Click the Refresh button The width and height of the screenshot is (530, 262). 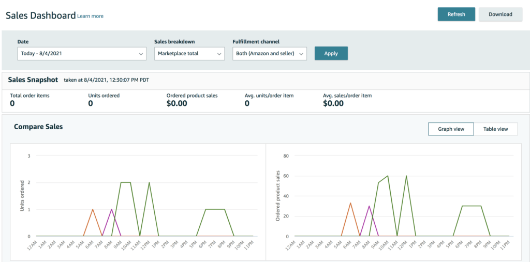(456, 14)
